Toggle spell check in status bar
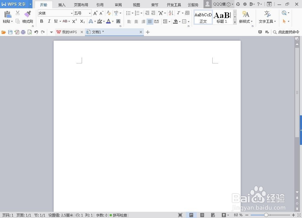The width and height of the screenshot is (302, 218). coord(118,215)
